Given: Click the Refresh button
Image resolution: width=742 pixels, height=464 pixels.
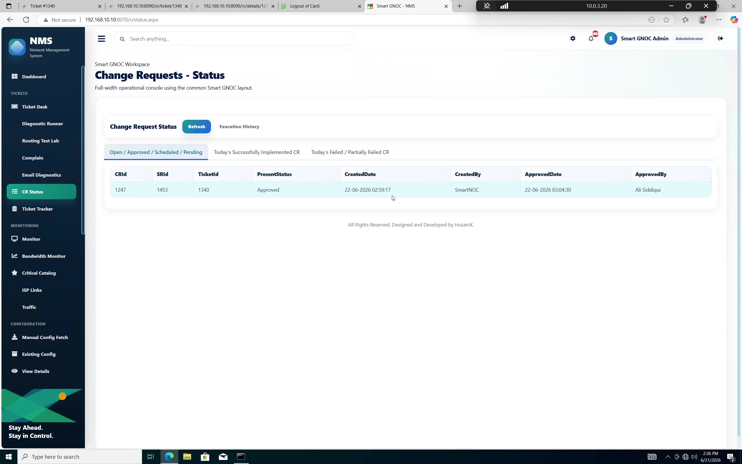Looking at the screenshot, I should click(x=197, y=127).
